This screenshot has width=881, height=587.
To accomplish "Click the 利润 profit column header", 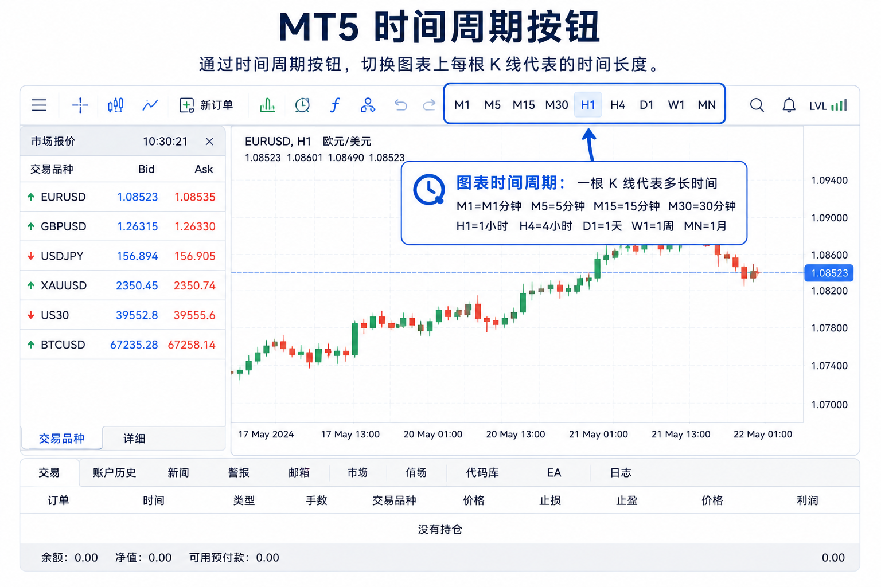I will [x=808, y=501].
